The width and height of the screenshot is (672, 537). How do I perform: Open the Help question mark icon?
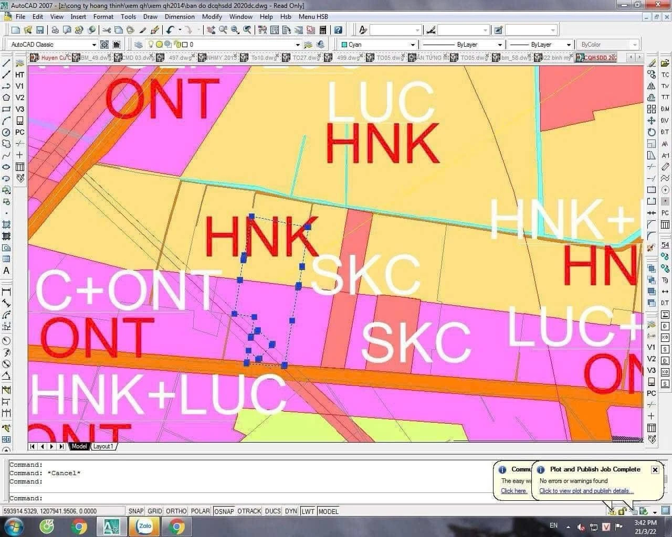339,30
